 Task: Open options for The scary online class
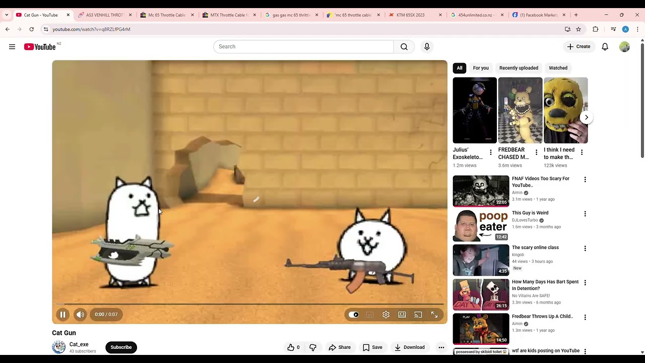pyautogui.click(x=585, y=249)
